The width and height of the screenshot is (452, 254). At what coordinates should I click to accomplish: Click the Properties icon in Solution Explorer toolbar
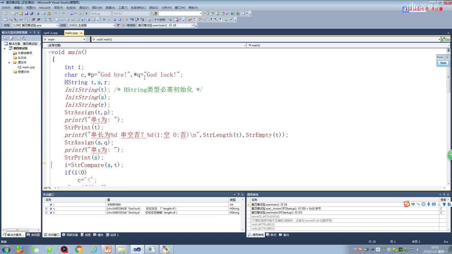click(5, 38)
